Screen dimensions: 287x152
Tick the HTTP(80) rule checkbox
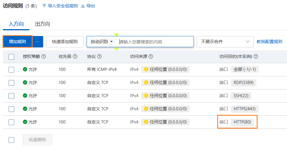pos(11,122)
